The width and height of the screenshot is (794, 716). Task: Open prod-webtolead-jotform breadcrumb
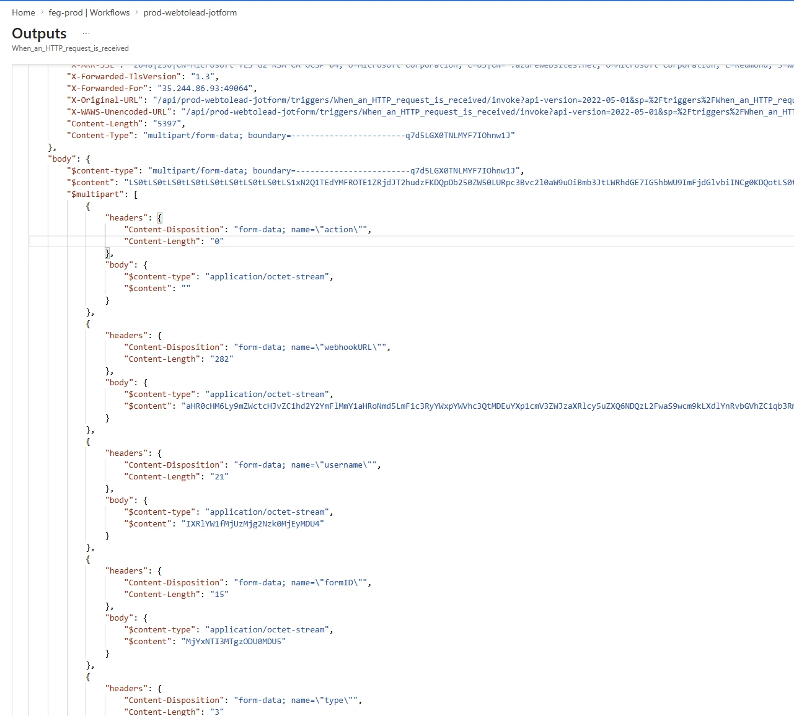[190, 12]
